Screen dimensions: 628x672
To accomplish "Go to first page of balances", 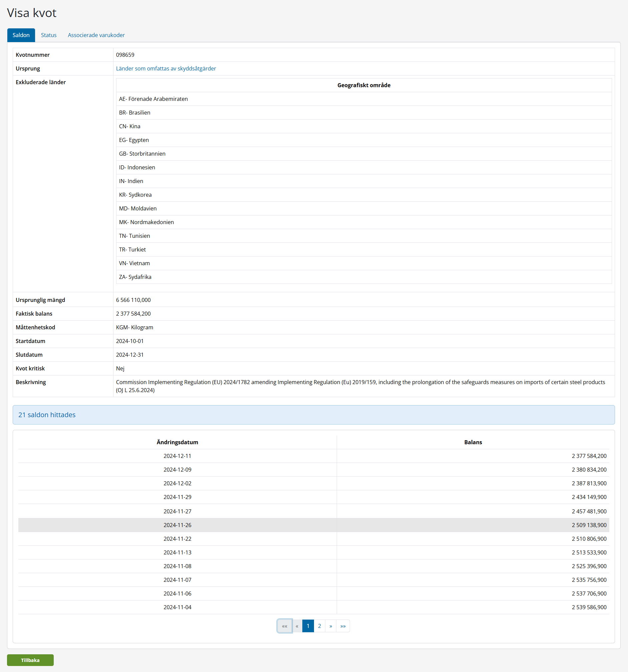I will pos(284,626).
